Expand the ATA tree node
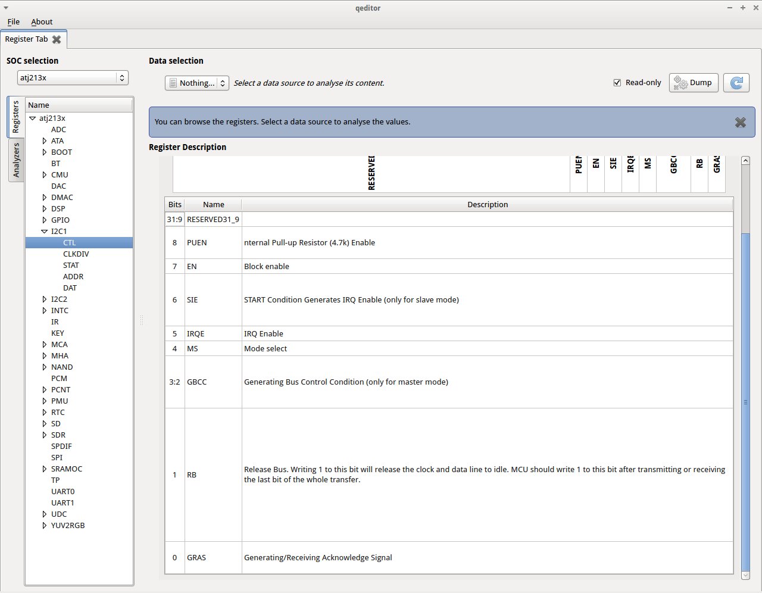 [45, 141]
